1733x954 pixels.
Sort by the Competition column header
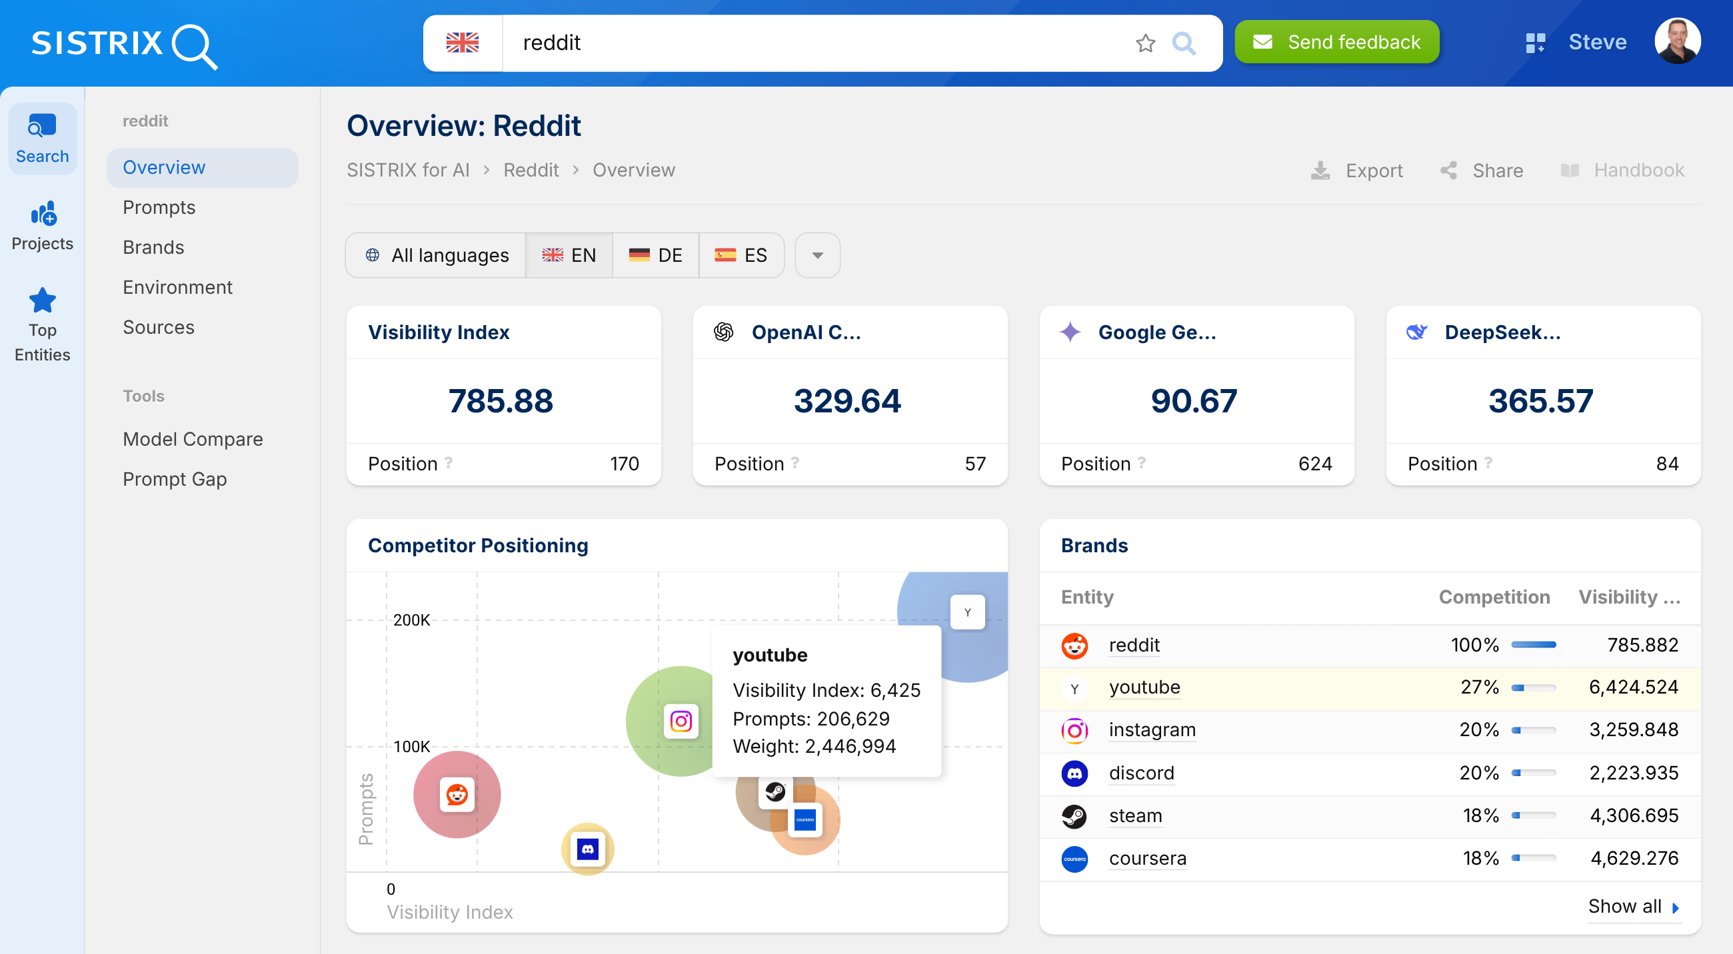(1494, 597)
